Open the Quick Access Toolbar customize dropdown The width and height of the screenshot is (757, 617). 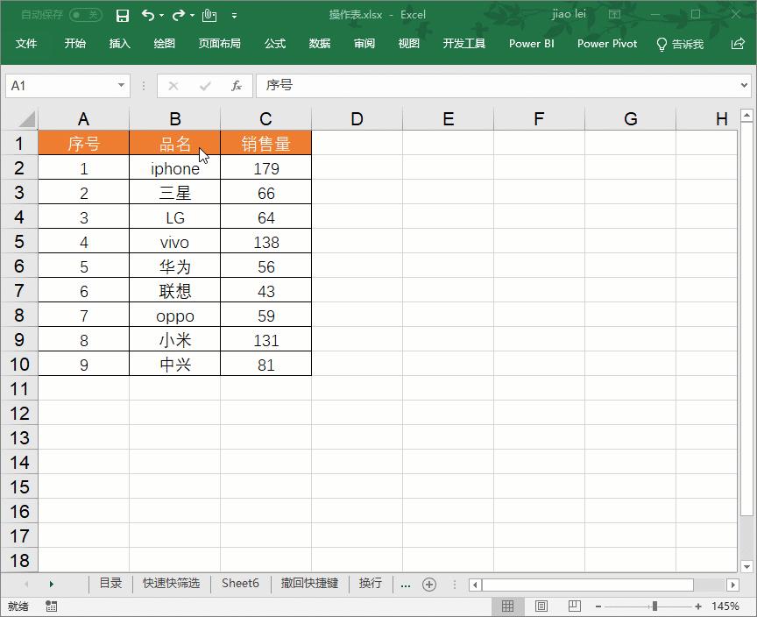pos(233,15)
